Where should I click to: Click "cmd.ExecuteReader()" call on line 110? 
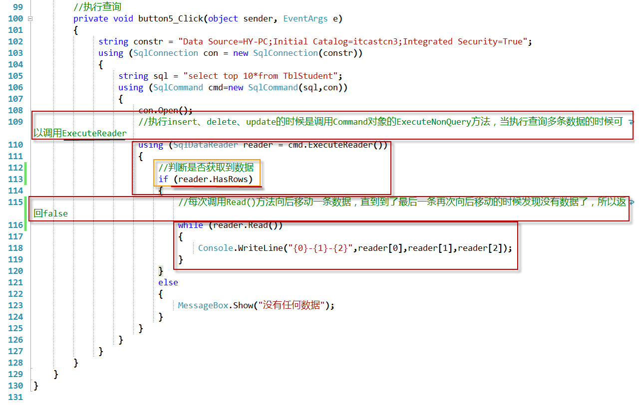coord(335,145)
